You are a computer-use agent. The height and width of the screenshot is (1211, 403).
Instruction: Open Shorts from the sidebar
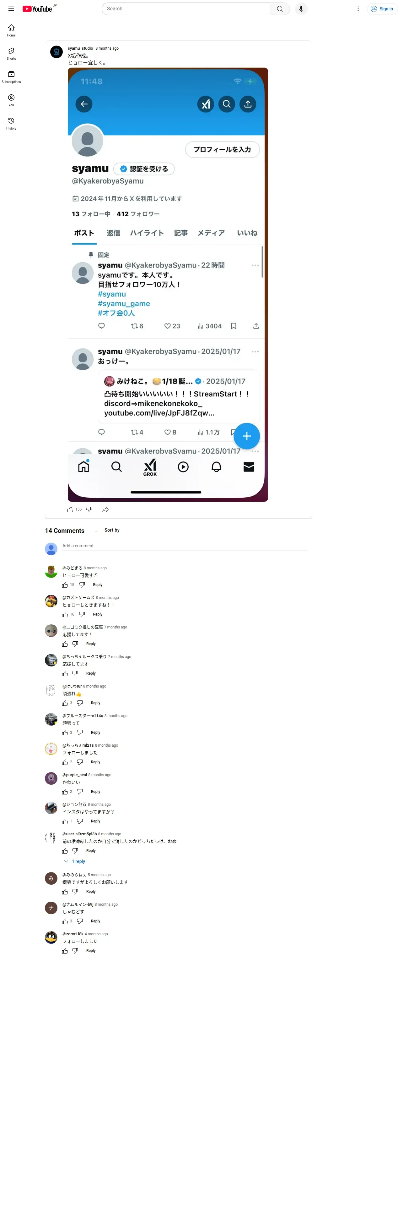[x=11, y=53]
